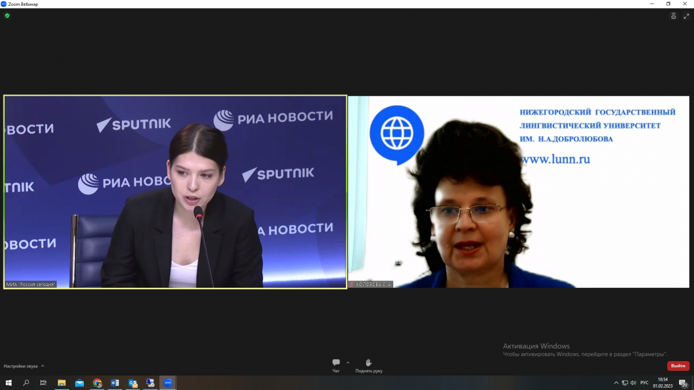The height and width of the screenshot is (390, 694).
Task: Select Колобова С.А. video tile
Action: pyautogui.click(x=519, y=192)
